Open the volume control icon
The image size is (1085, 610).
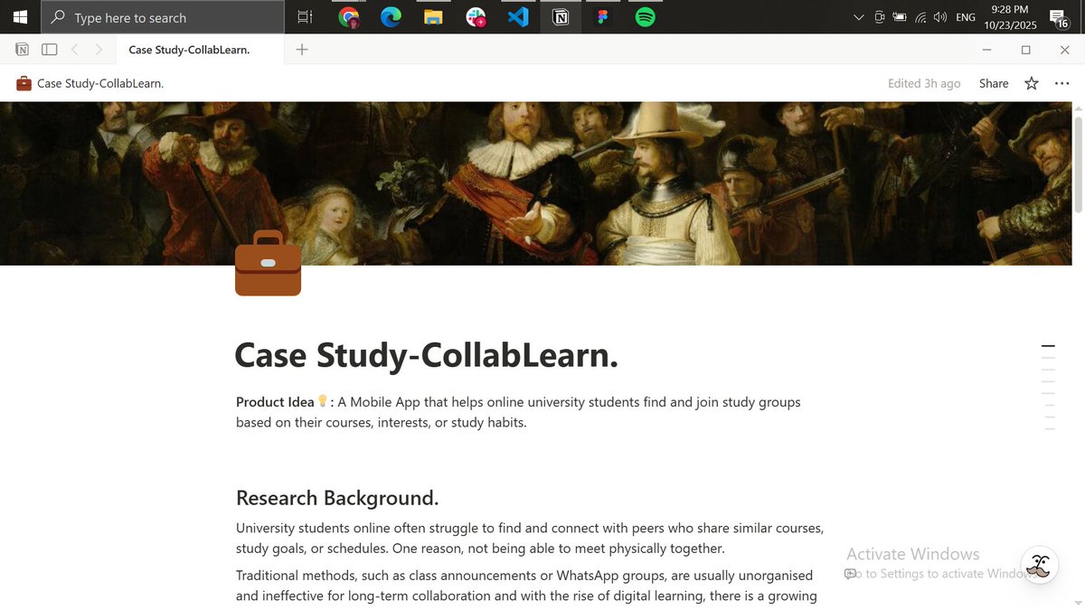[x=940, y=17]
